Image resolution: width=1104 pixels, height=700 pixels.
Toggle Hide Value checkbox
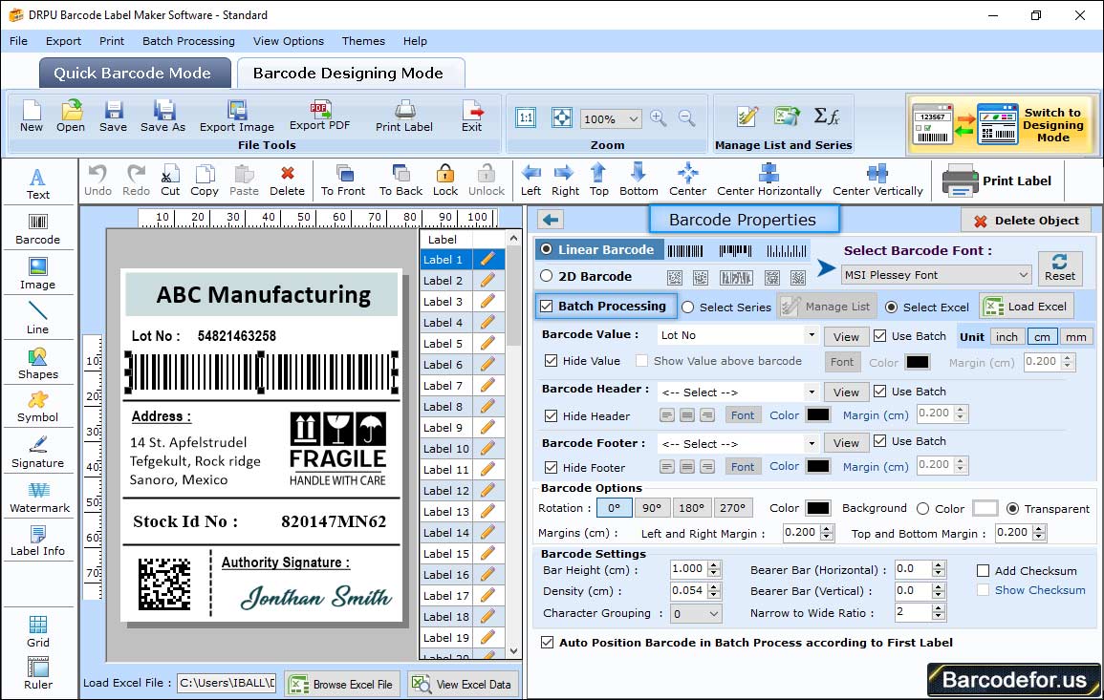(x=552, y=361)
